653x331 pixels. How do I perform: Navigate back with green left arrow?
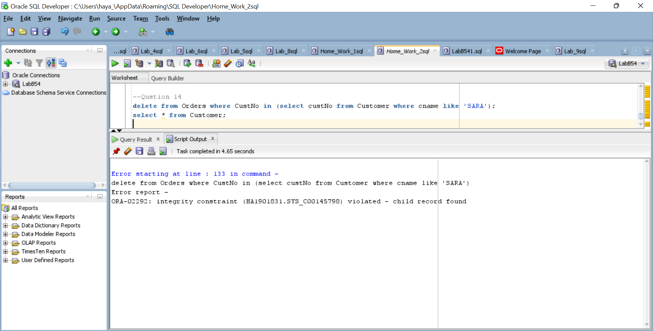96,32
